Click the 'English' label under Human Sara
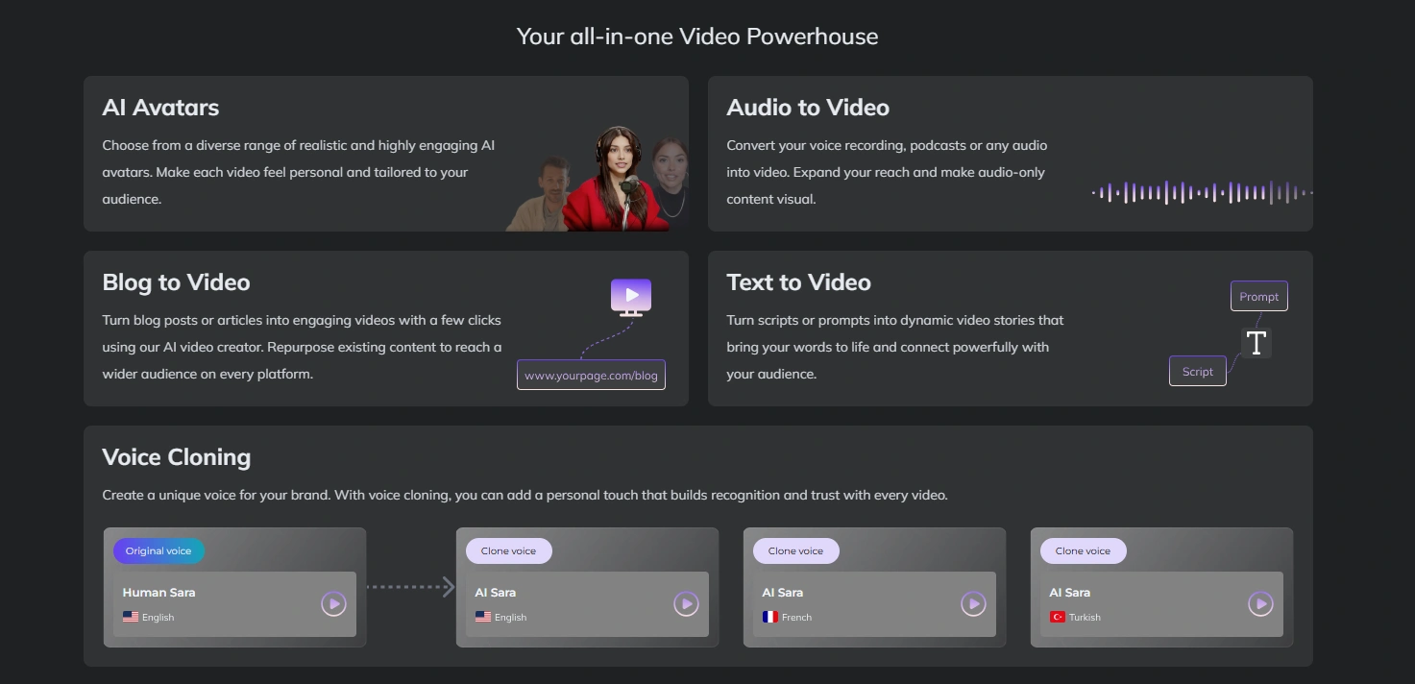1415x684 pixels. click(x=158, y=618)
